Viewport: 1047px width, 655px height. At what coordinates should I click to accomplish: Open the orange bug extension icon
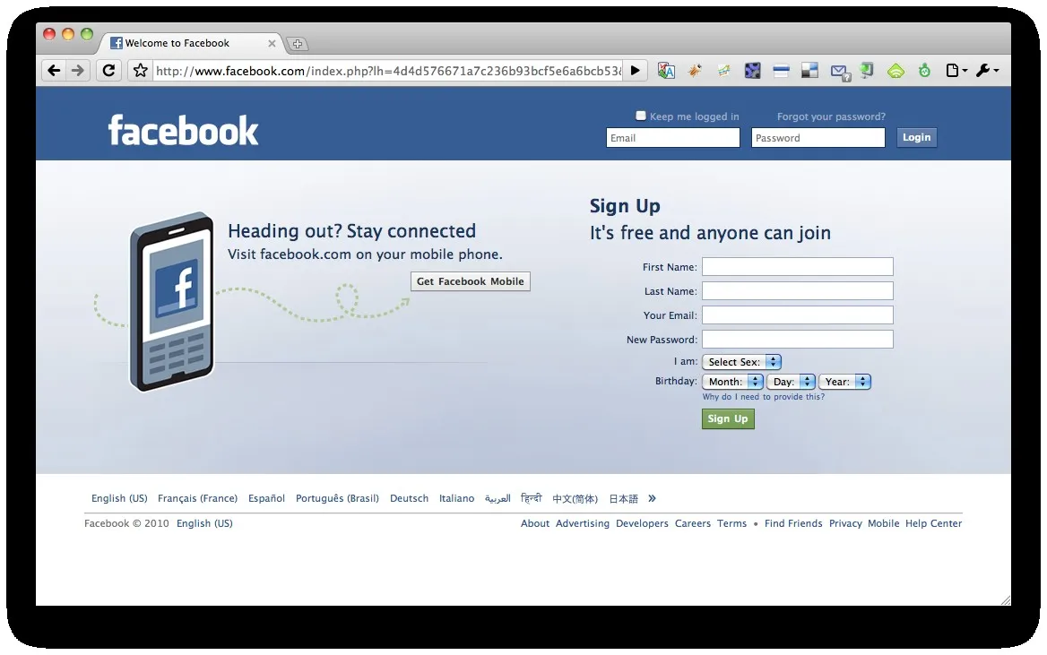pos(695,70)
